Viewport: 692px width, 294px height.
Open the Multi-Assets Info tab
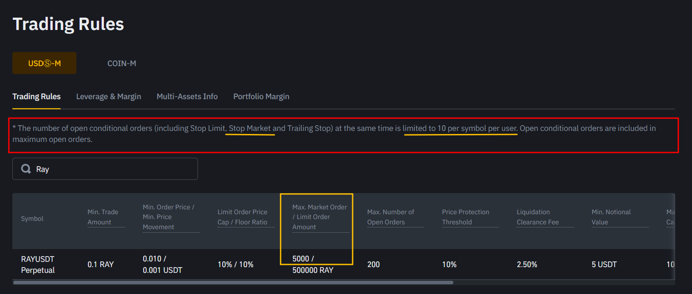coord(187,97)
